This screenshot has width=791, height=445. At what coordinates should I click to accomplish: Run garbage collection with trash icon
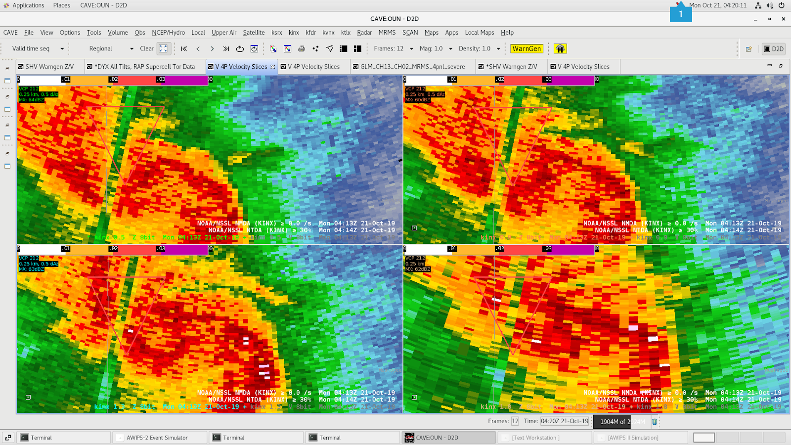click(655, 422)
